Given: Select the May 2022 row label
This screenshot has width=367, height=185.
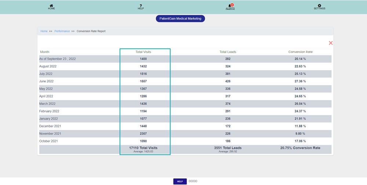Looking at the screenshot, I should pos(46,89).
